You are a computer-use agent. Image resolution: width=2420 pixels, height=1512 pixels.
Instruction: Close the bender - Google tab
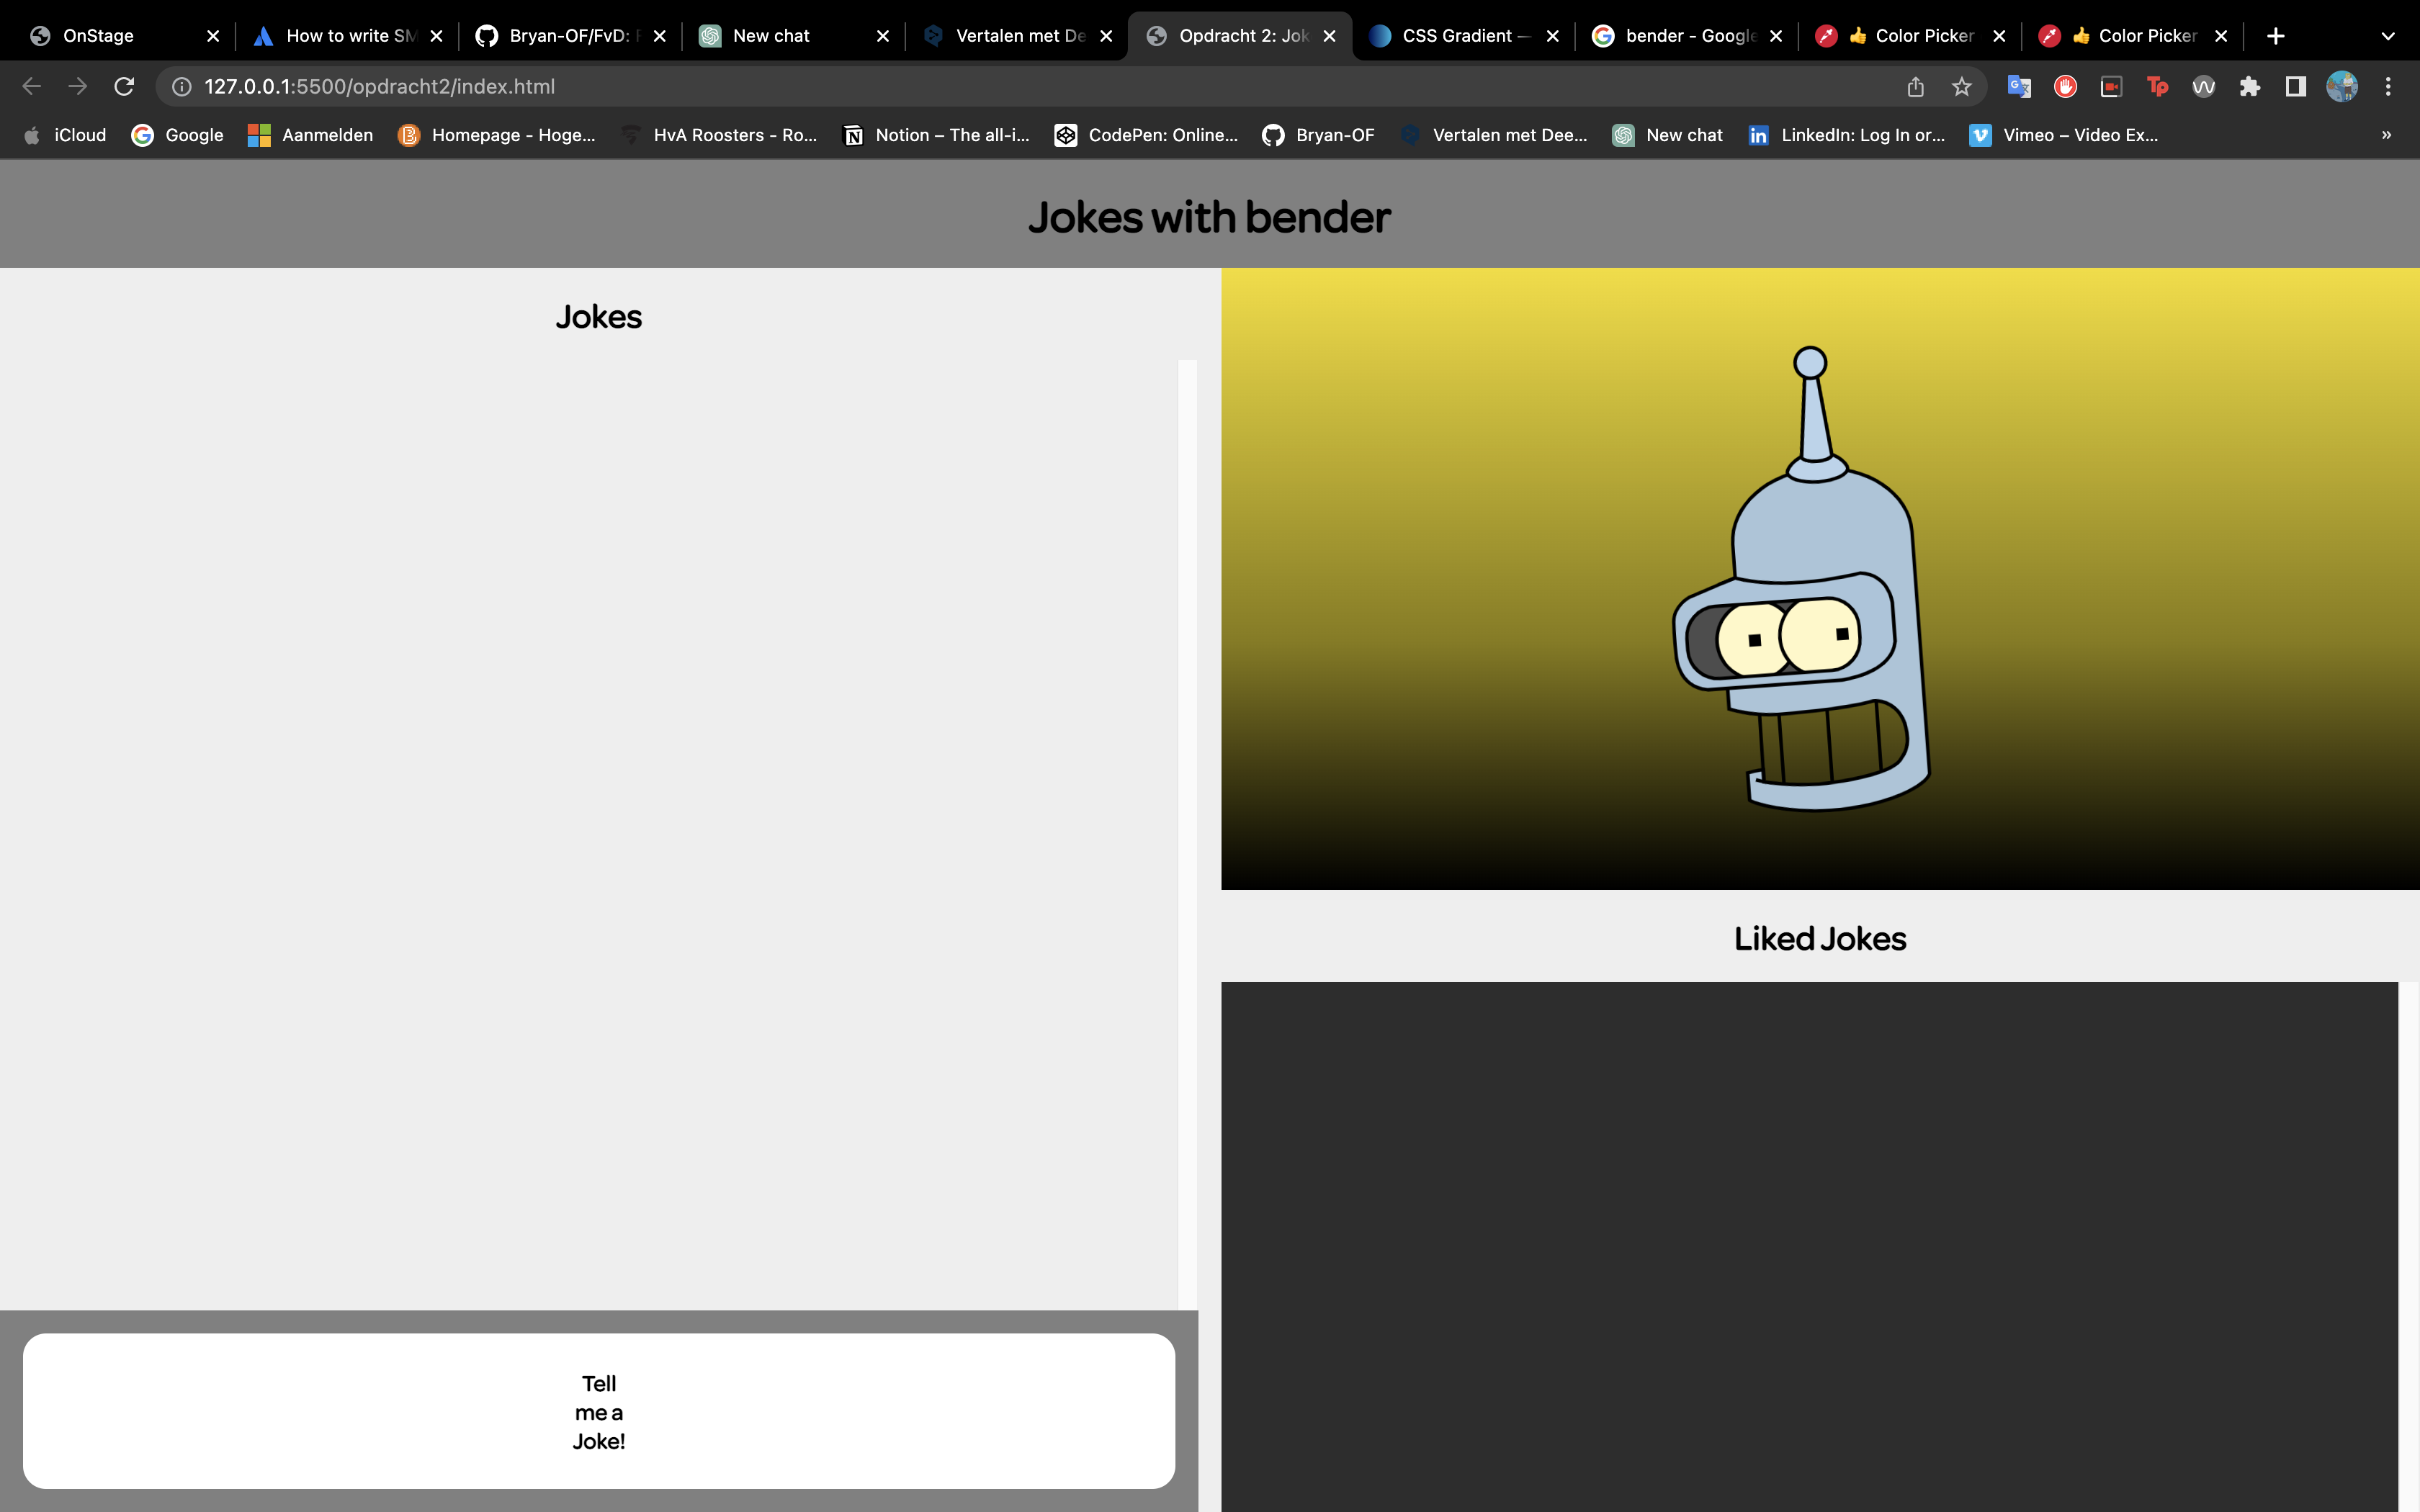tap(1776, 36)
